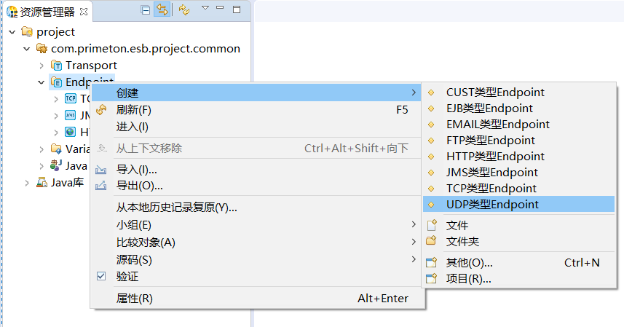624x327 pixels.
Task: Toggle Link with Editor button
Action: 162,10
